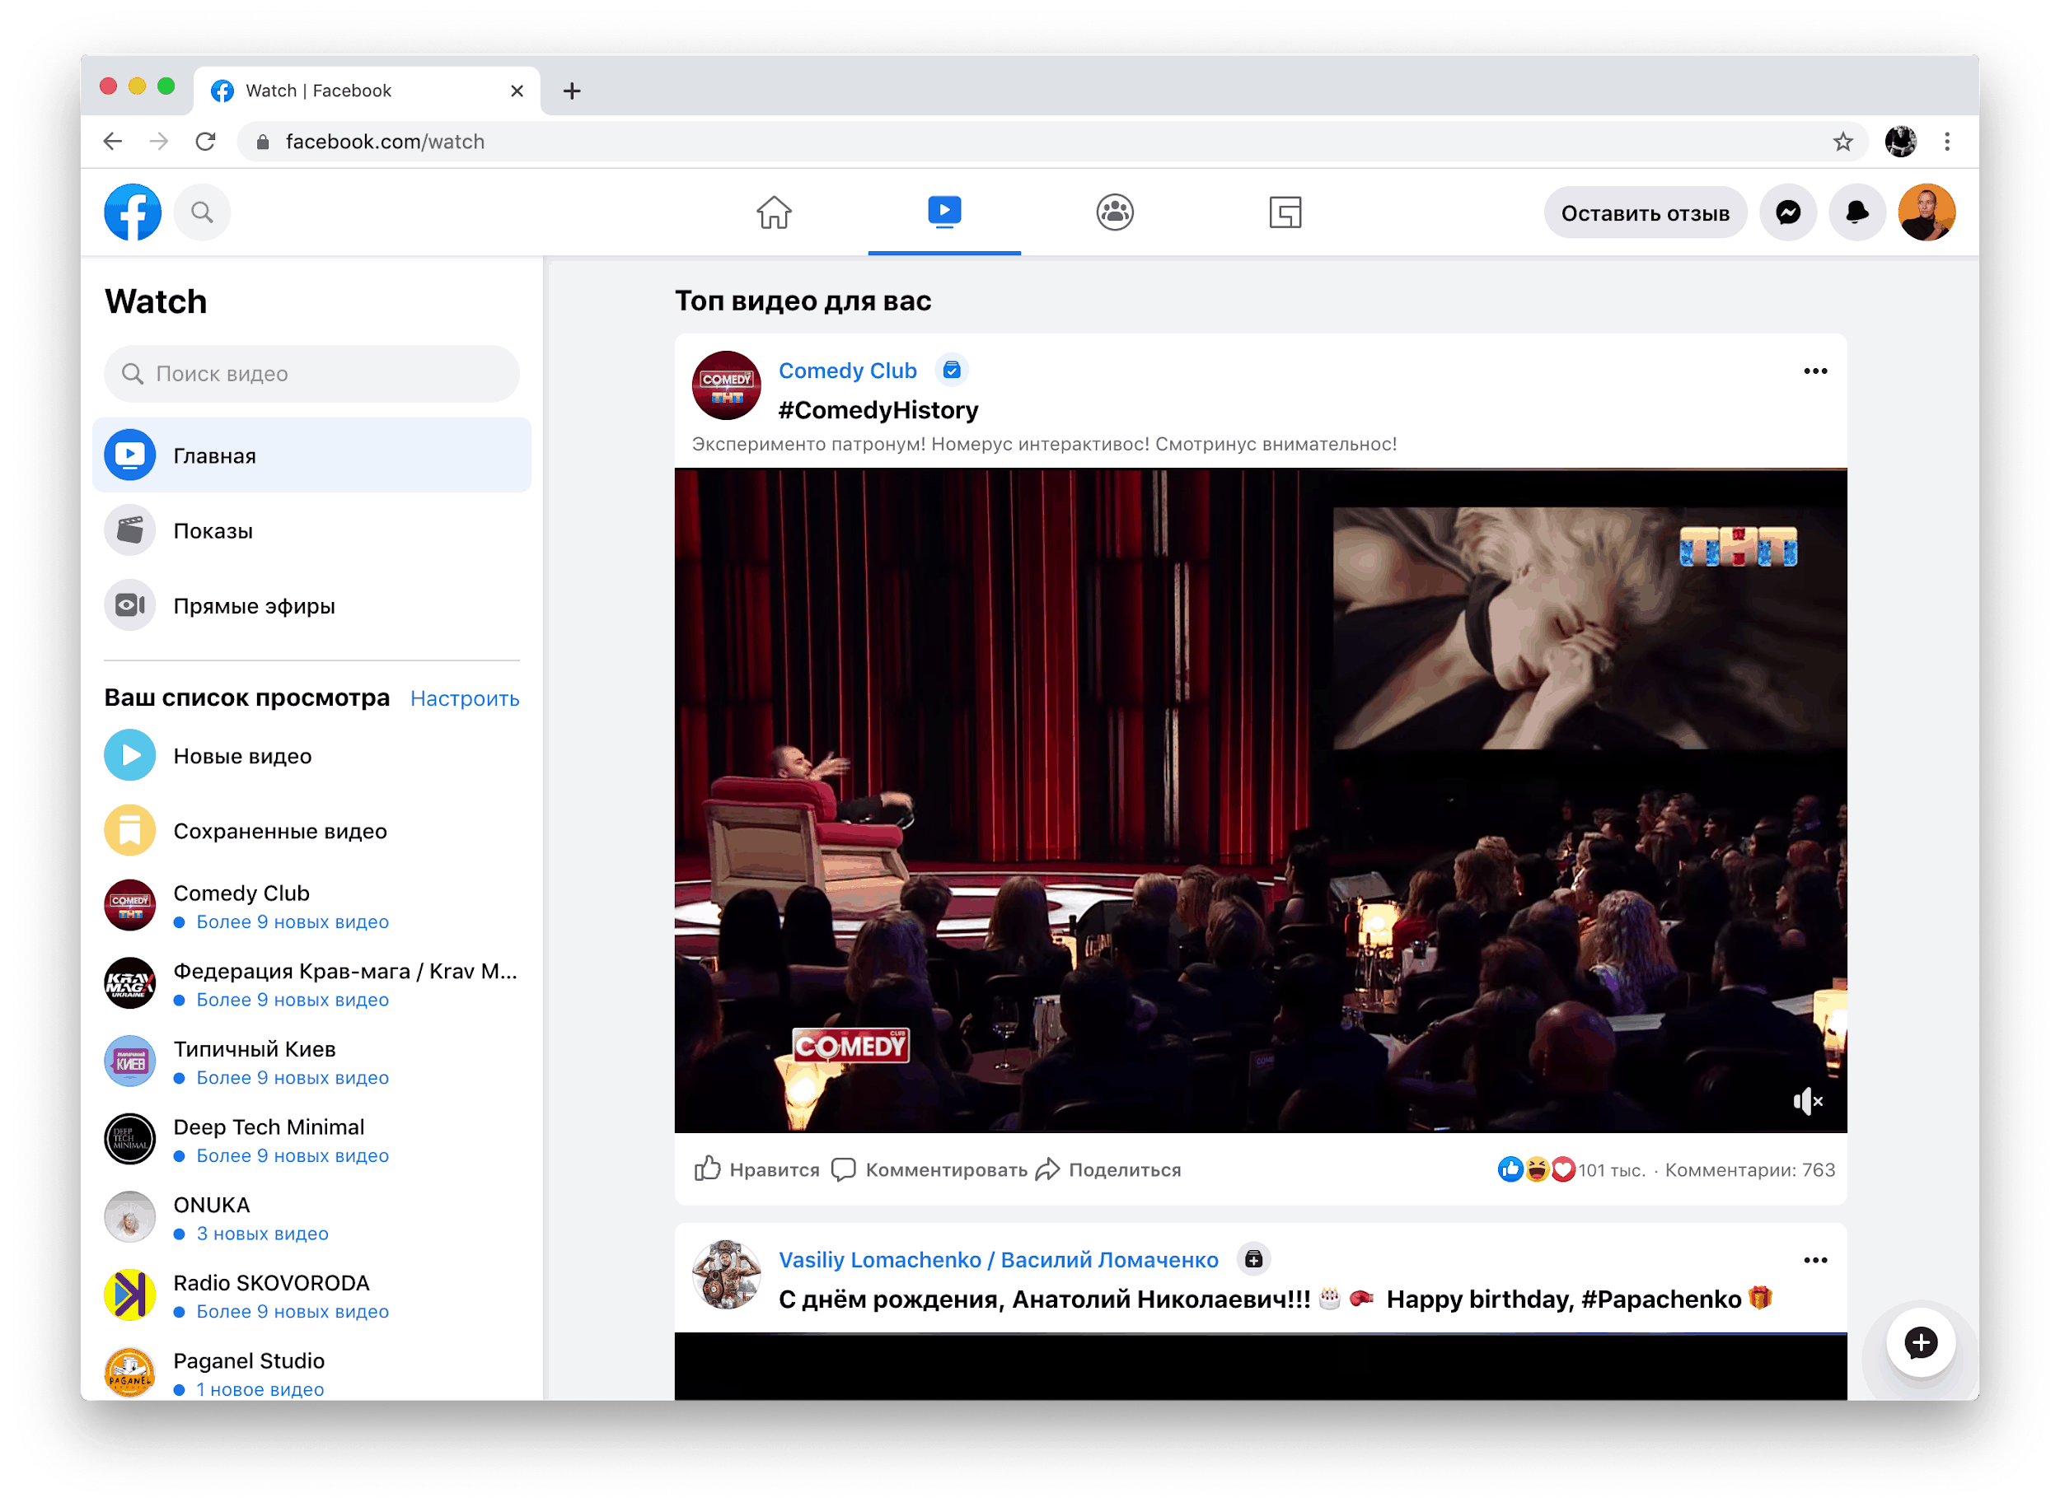Open Comedy Club post options menu
This screenshot has width=2060, height=1507.
[x=1815, y=371]
